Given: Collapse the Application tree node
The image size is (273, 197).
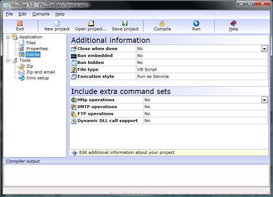Looking at the screenshot, I should pos(8,37).
